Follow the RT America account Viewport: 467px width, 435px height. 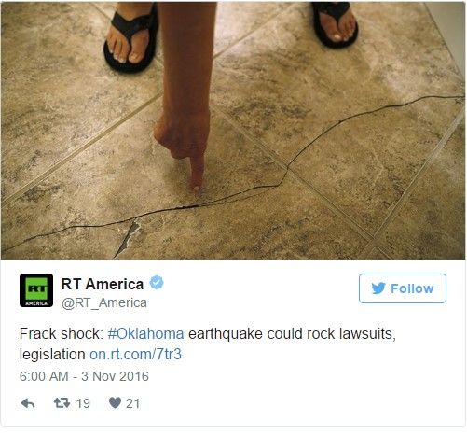[403, 288]
